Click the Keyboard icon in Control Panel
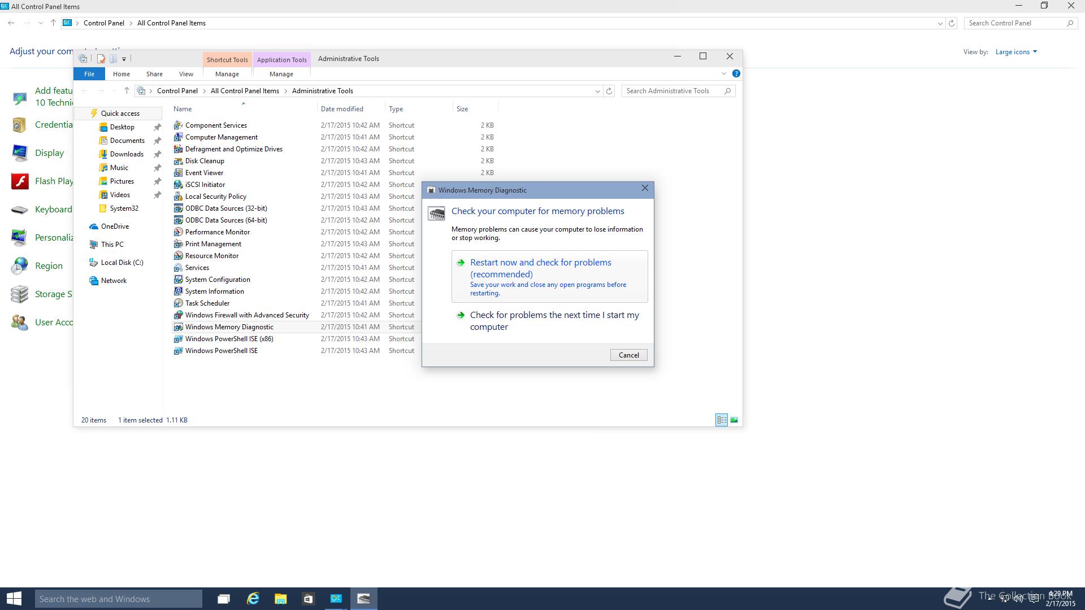 [20, 210]
